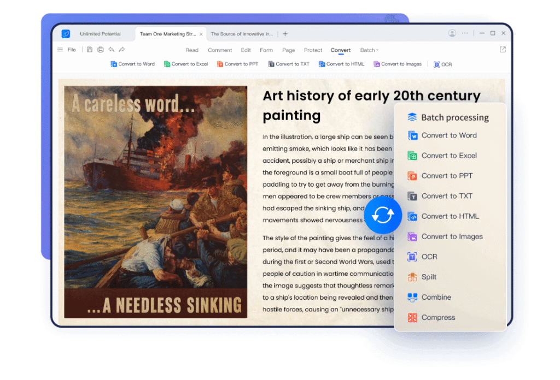Click Convert to HTML in the ribbon
560x380 pixels.
(341, 64)
